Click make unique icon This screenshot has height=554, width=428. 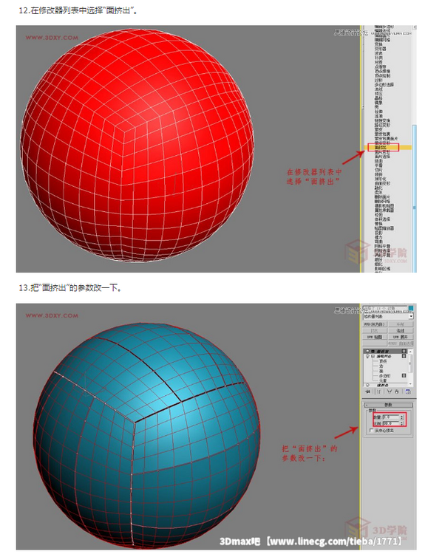pos(390,391)
